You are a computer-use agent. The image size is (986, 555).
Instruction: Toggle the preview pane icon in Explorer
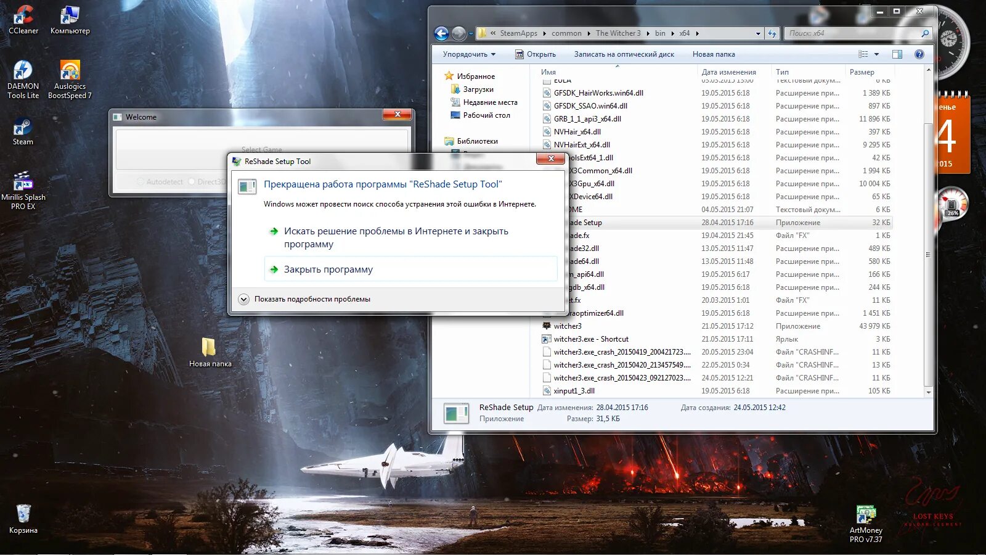coord(897,54)
